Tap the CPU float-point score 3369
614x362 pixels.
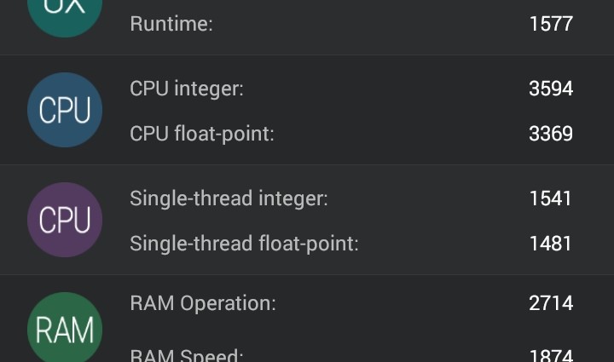click(550, 134)
